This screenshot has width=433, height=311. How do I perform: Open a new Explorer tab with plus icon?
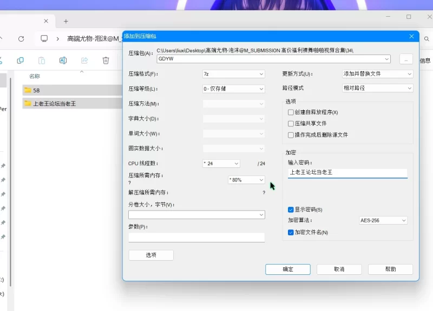pos(65,21)
